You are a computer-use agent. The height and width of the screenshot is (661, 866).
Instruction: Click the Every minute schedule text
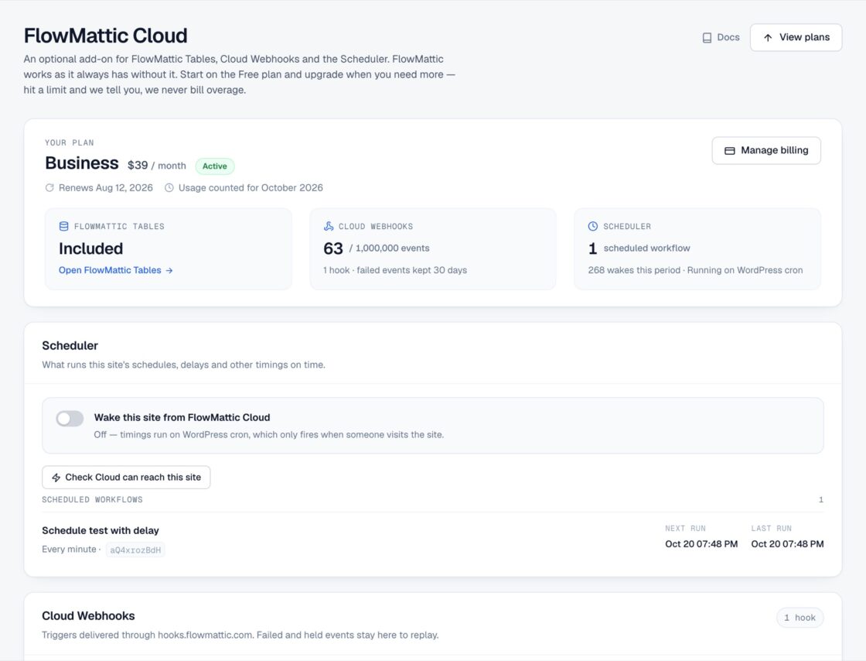tap(69, 550)
